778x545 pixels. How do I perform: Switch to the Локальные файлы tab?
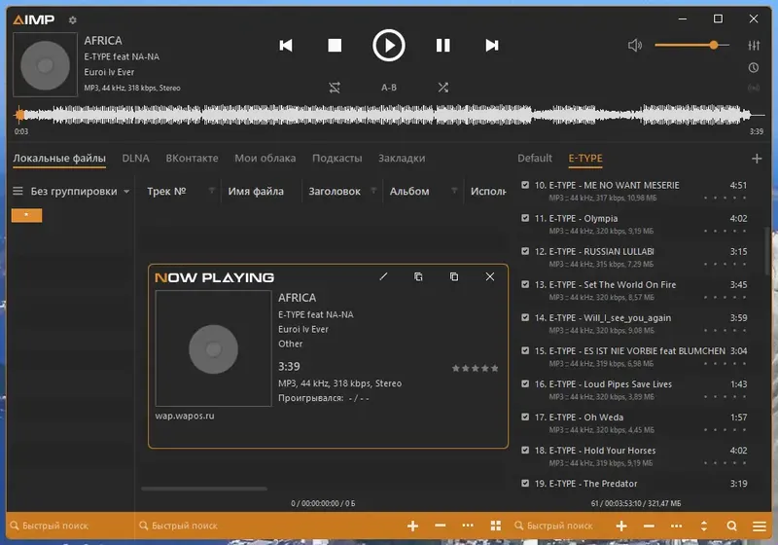(59, 159)
